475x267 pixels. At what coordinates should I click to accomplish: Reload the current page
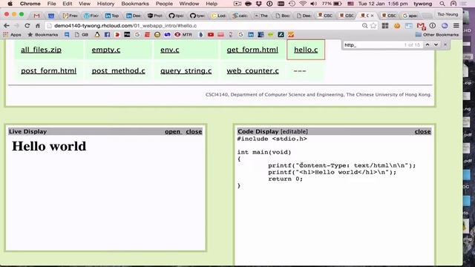tap(27, 26)
